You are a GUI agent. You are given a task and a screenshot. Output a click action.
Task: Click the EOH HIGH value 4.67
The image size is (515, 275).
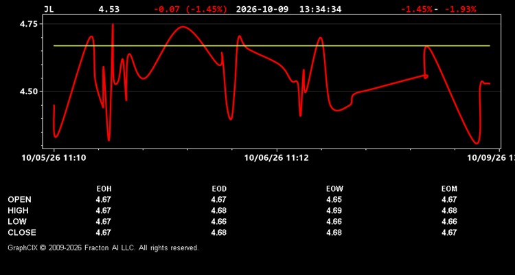[x=104, y=210]
